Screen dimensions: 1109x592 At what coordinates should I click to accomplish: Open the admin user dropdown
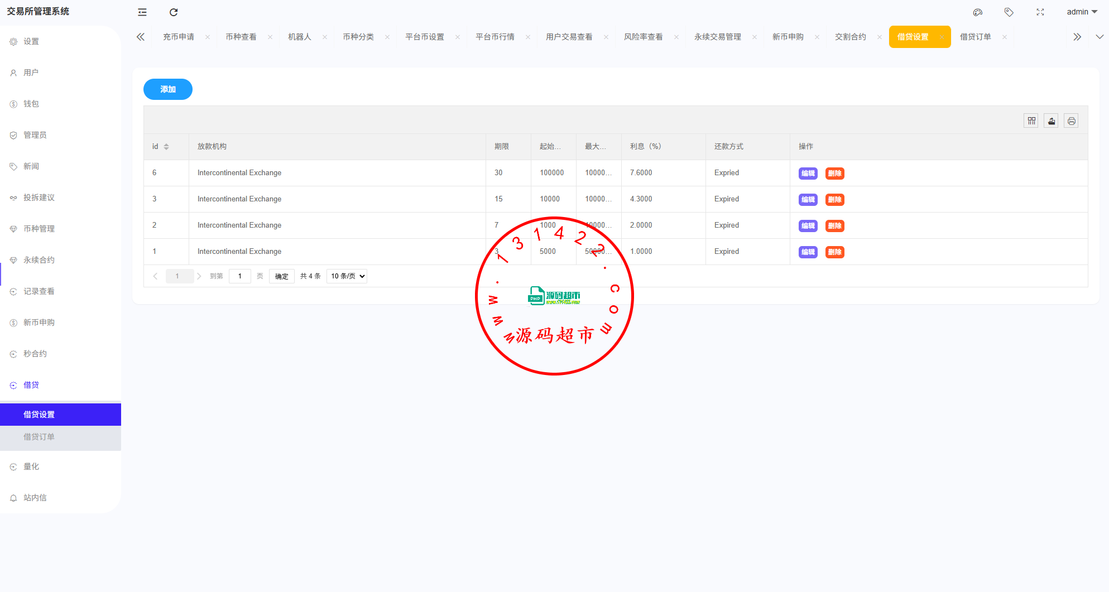click(x=1082, y=12)
